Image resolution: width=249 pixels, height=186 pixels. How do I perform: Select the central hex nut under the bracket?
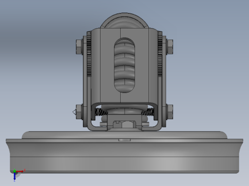(124, 124)
